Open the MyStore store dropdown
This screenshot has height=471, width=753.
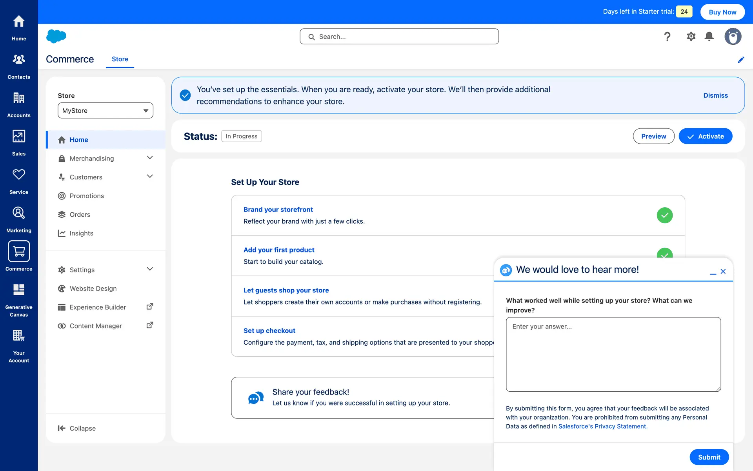point(105,111)
